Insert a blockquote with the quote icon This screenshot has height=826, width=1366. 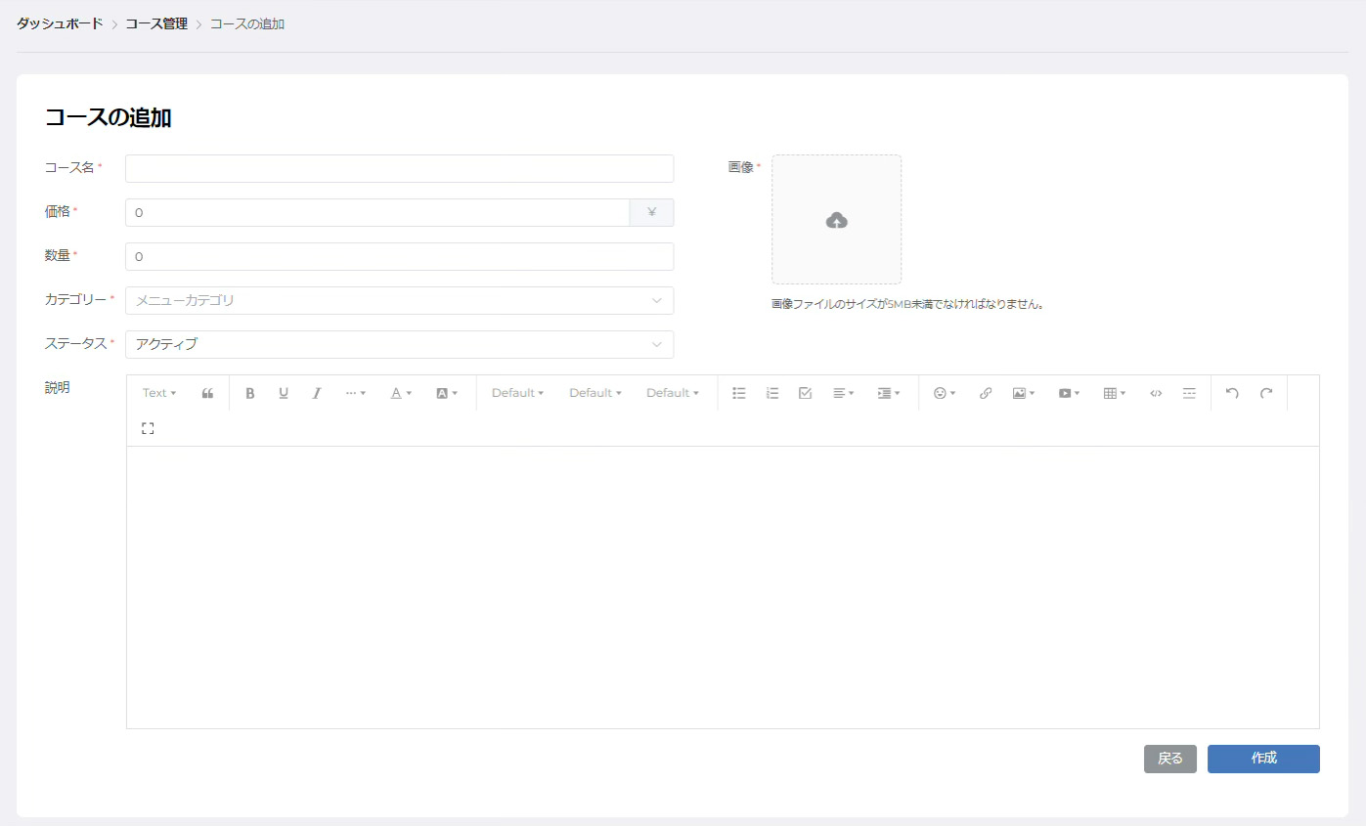tap(207, 393)
